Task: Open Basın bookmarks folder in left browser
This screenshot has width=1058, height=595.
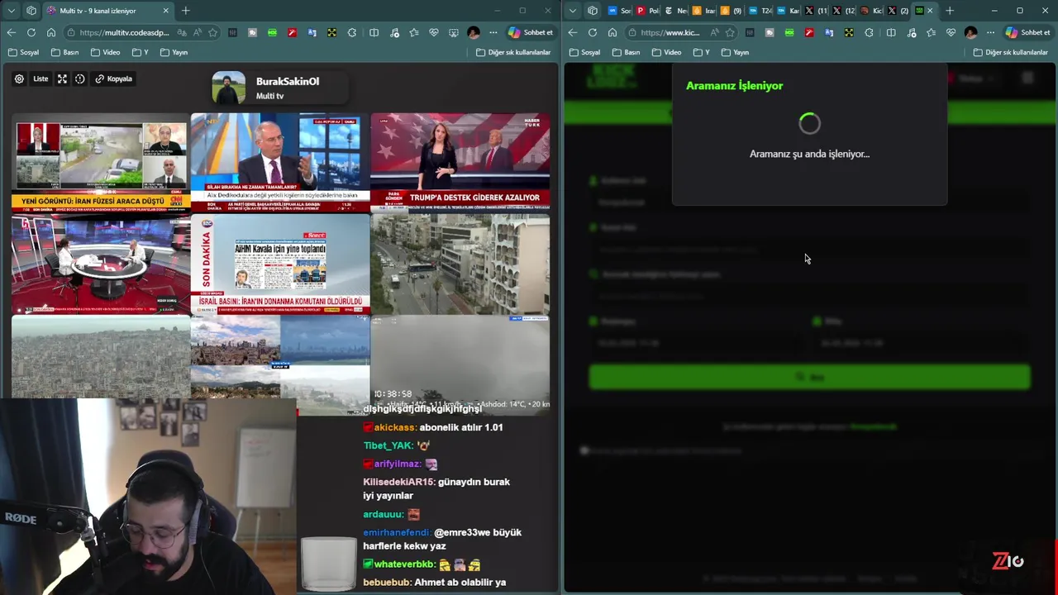Action: pos(64,52)
